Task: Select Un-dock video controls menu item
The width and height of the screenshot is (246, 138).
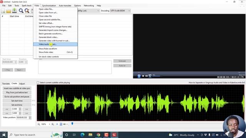Action: (x=55, y=57)
